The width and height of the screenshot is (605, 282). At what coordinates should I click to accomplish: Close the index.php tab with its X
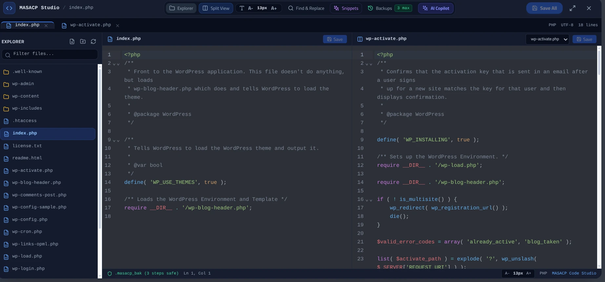click(46, 26)
